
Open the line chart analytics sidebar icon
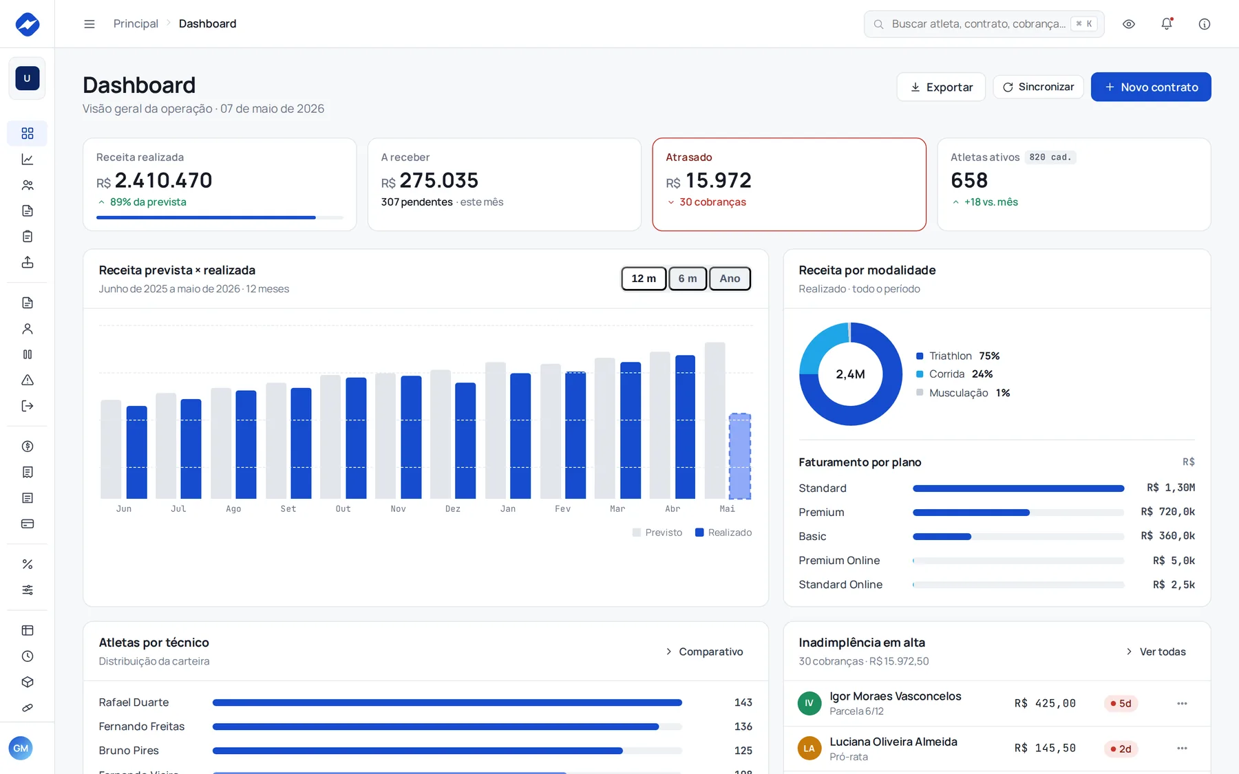28,160
